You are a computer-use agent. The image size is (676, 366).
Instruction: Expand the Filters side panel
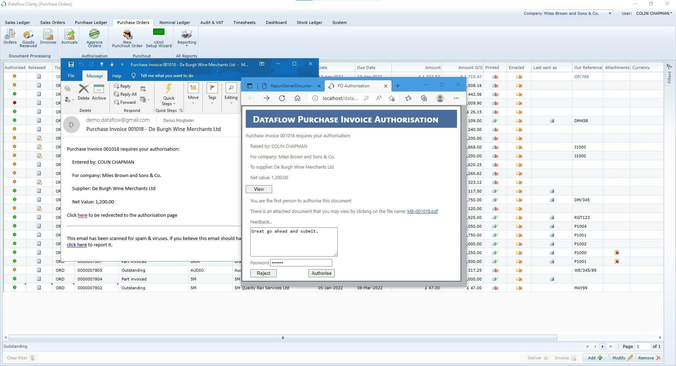pyautogui.click(x=669, y=75)
